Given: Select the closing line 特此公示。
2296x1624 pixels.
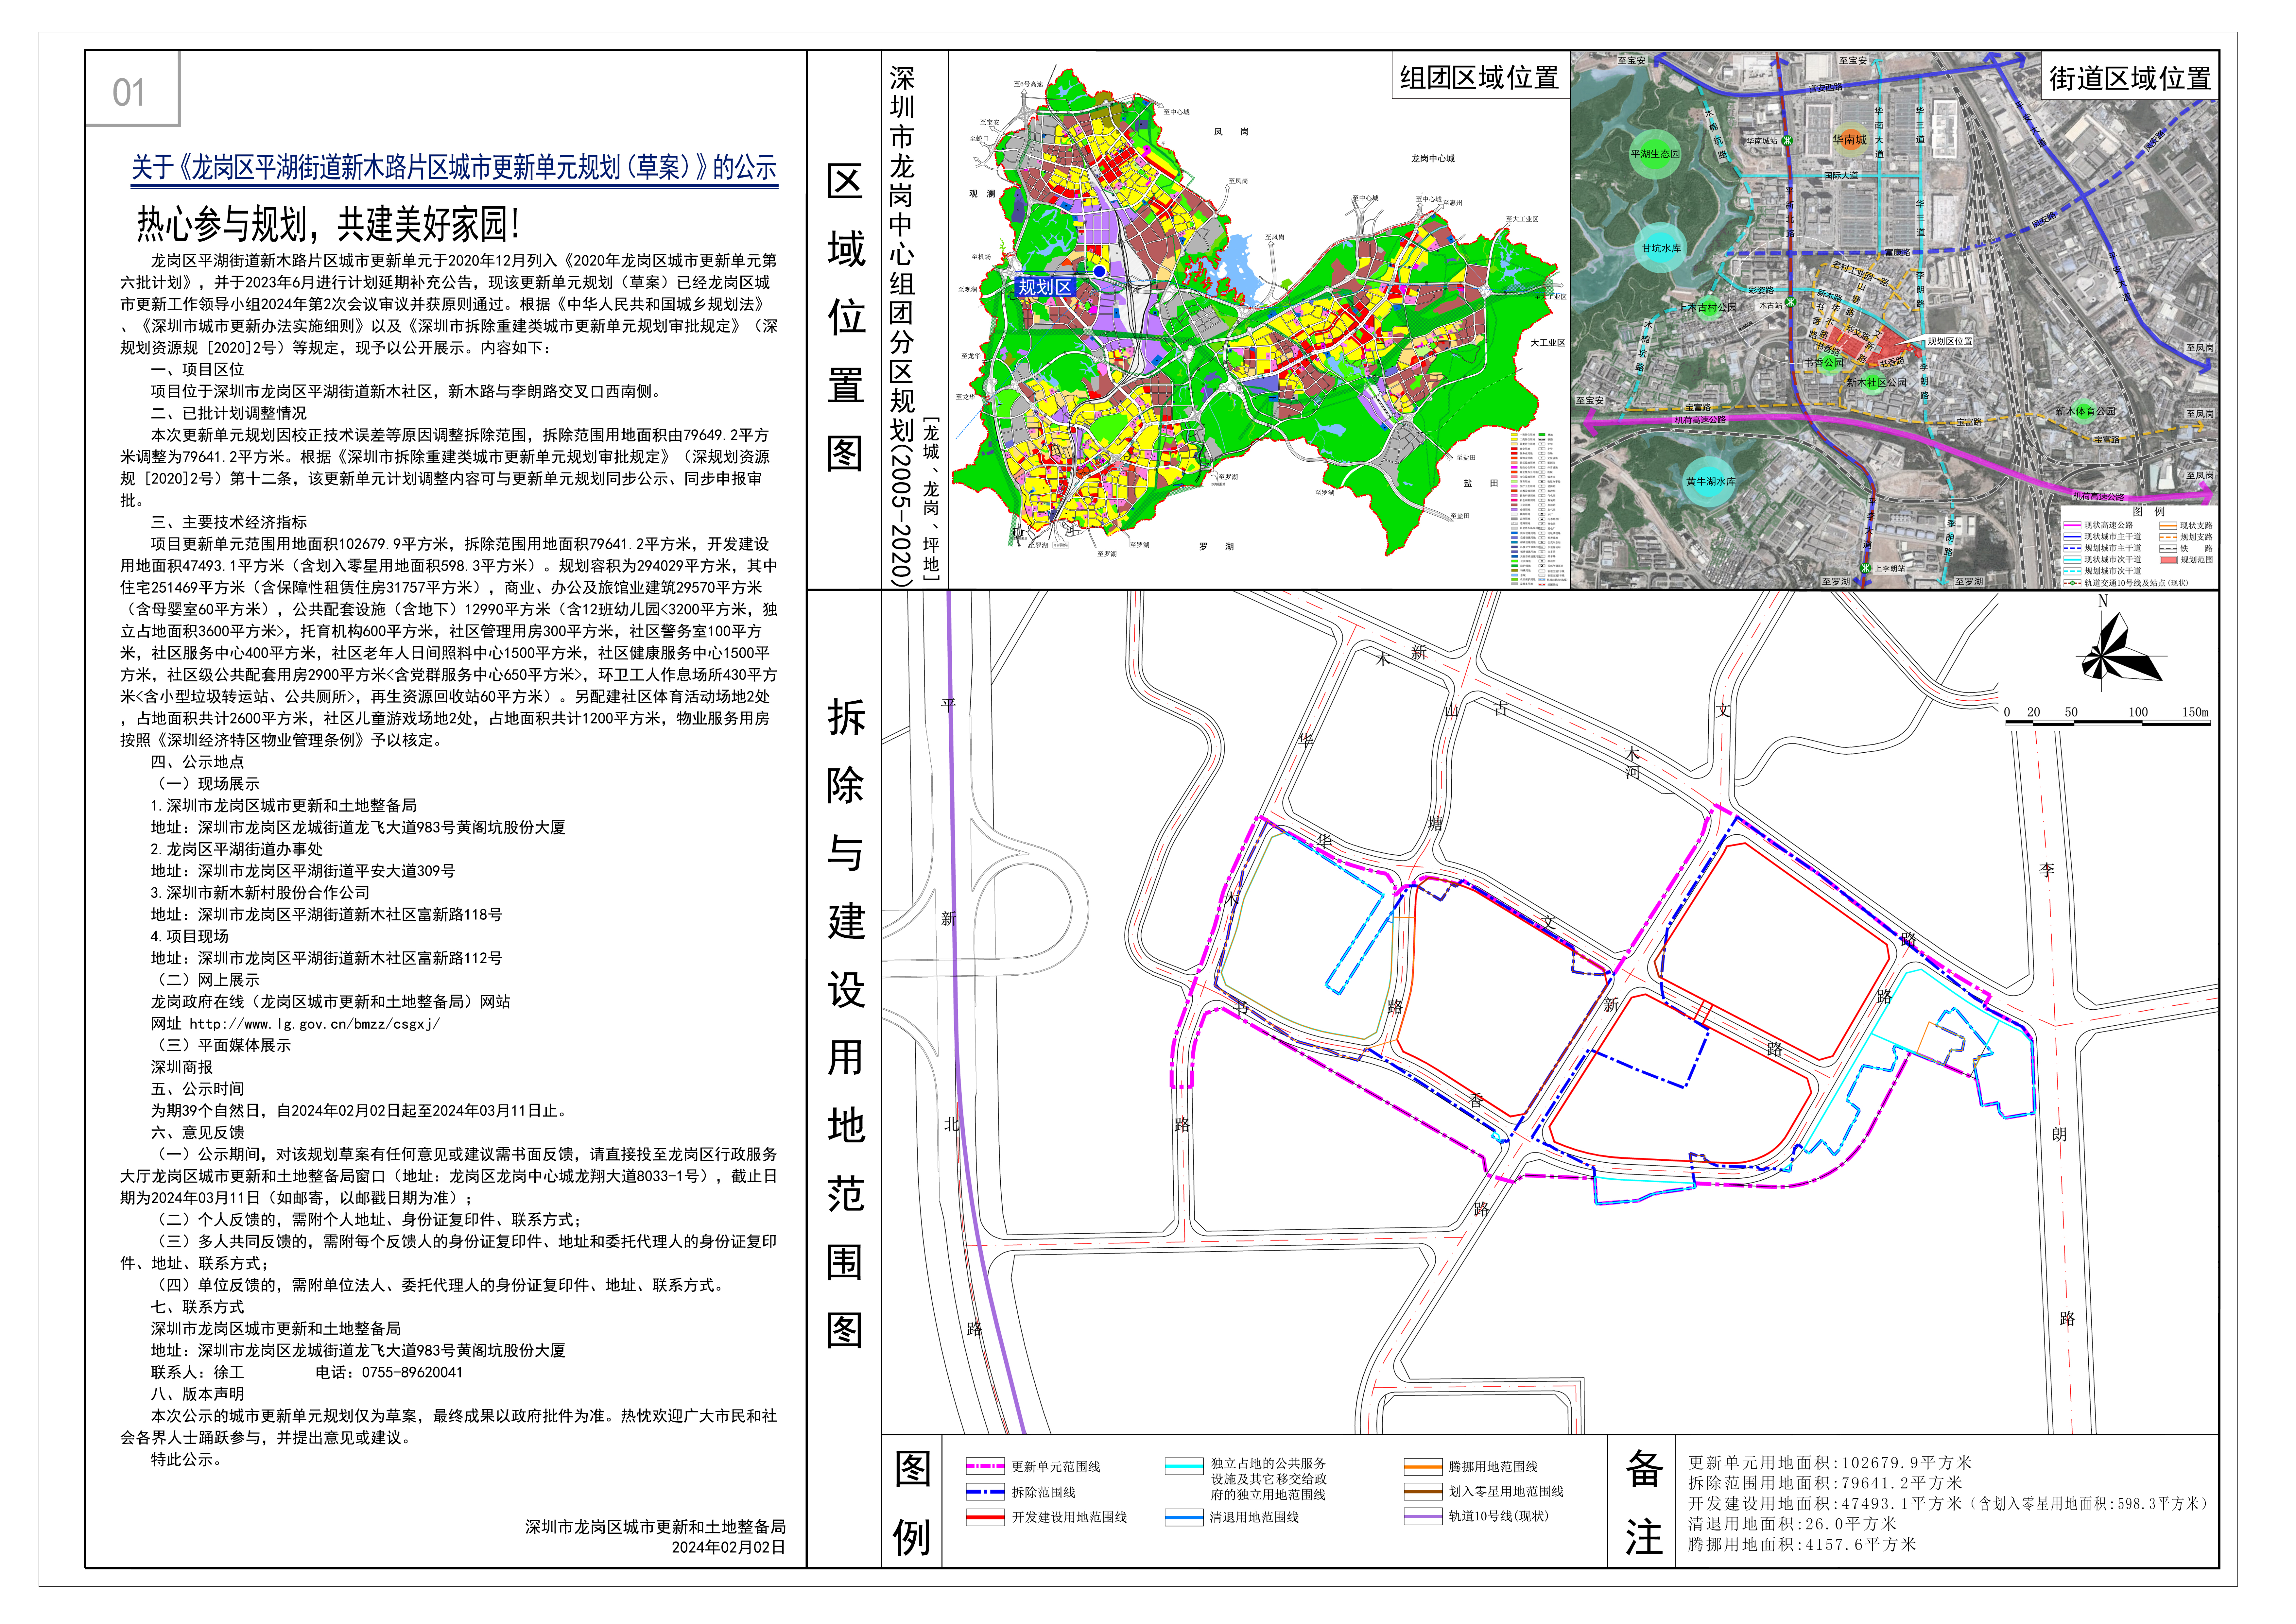Looking at the screenshot, I should [190, 1460].
